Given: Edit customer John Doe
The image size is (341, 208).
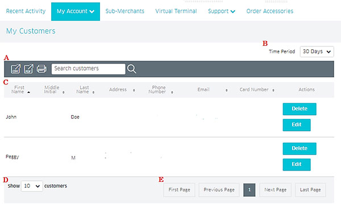Looking at the screenshot, I should (x=297, y=125).
